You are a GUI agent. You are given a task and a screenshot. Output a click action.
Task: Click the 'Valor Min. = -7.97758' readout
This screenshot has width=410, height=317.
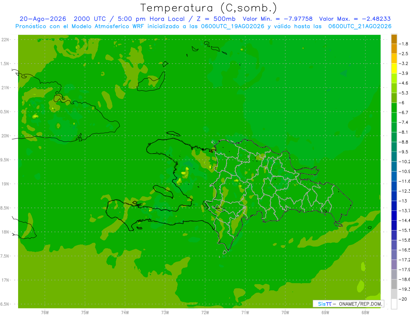click(277, 19)
